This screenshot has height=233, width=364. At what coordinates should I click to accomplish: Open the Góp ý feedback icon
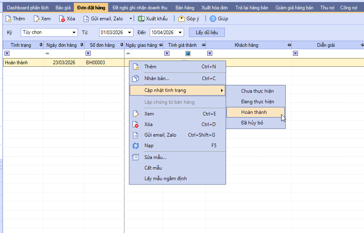coord(182,19)
